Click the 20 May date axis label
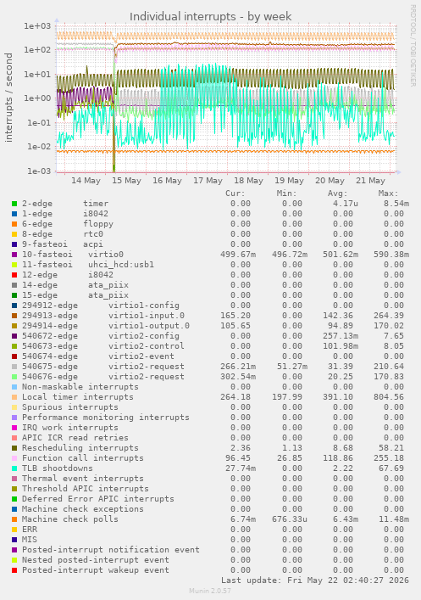Screen dimensions: 421x600 click(330, 181)
